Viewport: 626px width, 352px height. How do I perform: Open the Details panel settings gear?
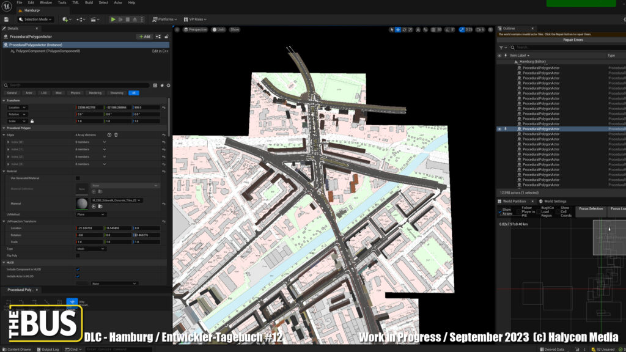(168, 85)
